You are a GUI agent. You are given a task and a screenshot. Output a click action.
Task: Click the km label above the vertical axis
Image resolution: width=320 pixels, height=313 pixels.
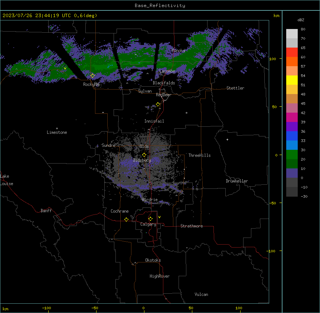coord(276,16)
